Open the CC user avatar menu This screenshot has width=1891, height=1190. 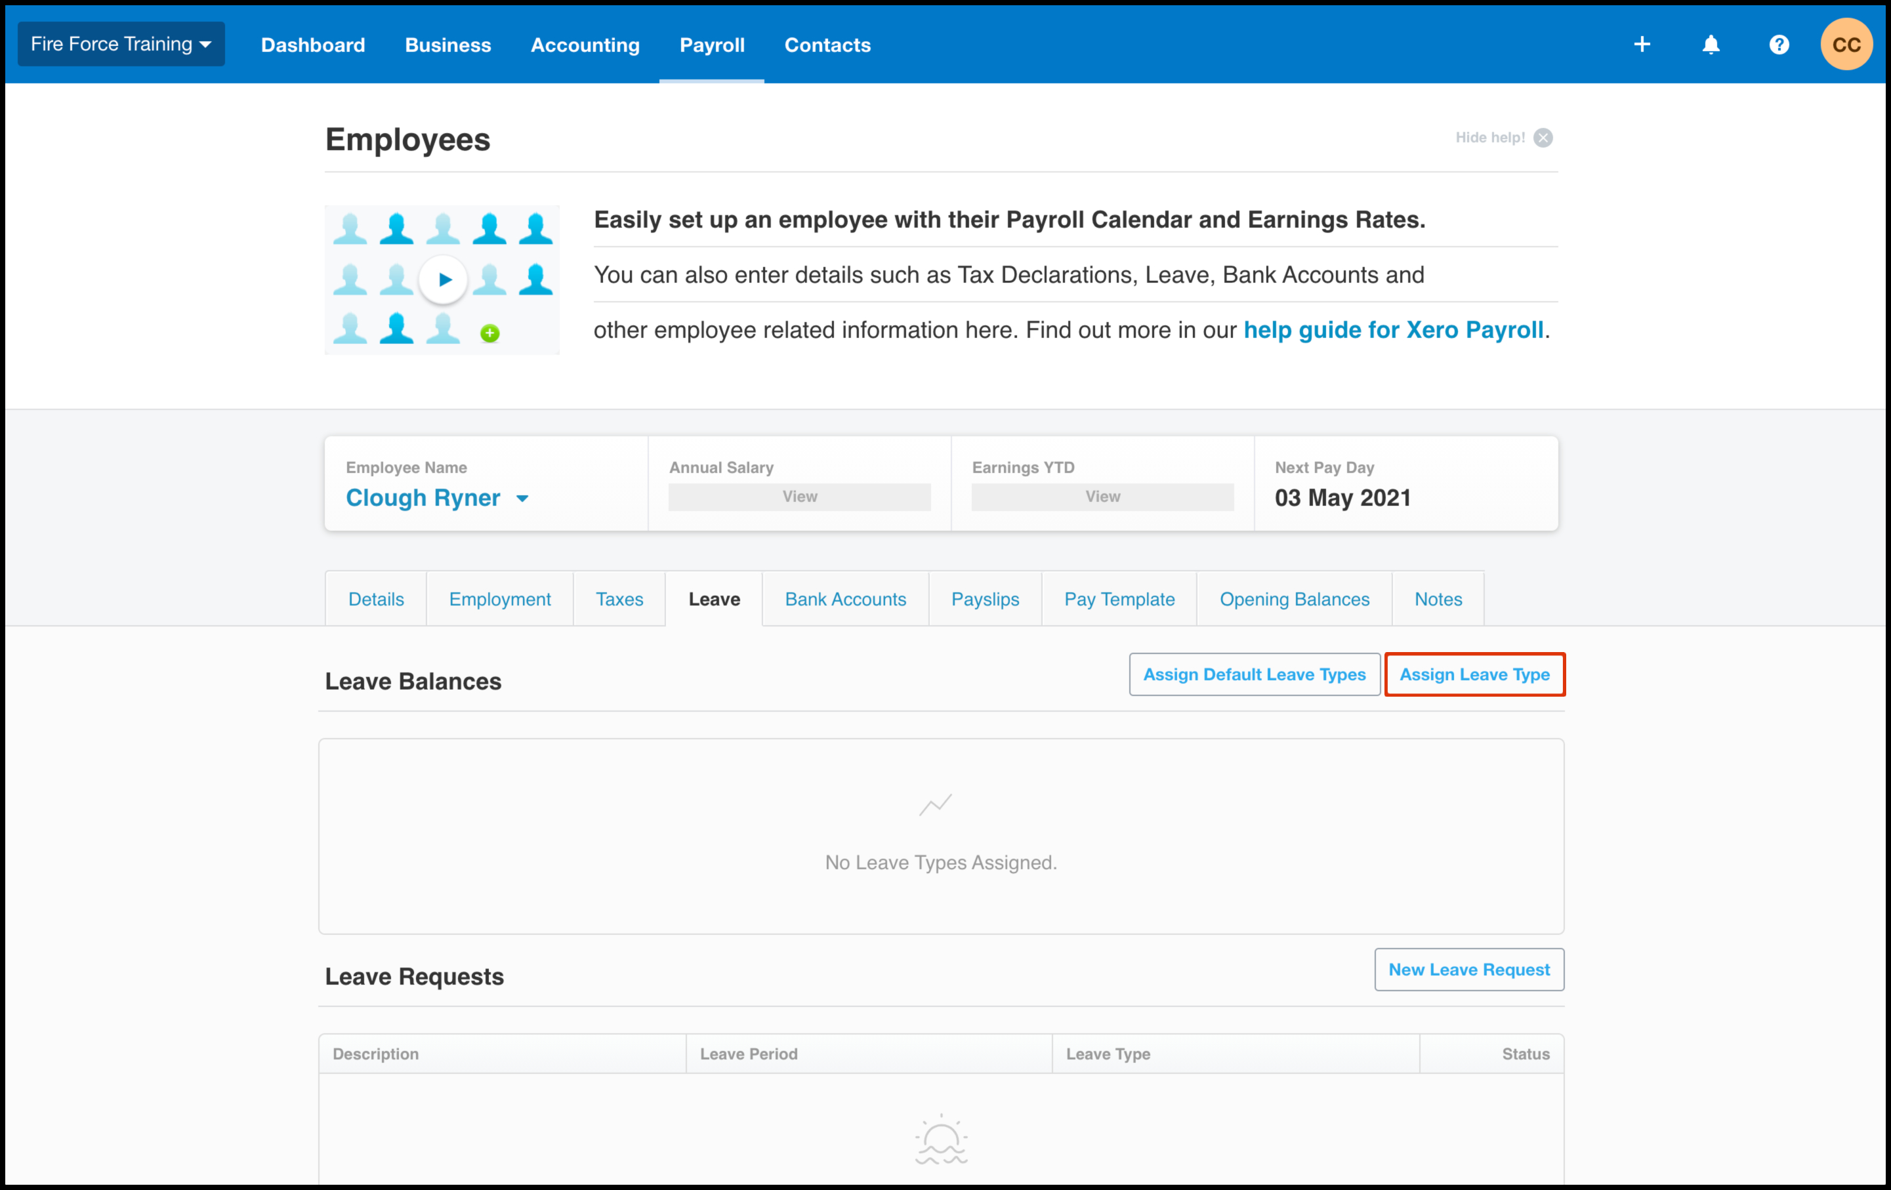pyautogui.click(x=1846, y=45)
